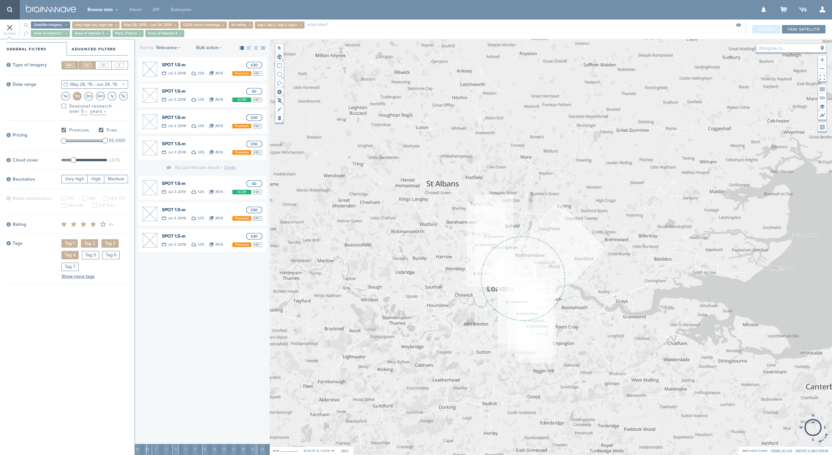Image resolution: width=832 pixels, height=455 pixels.
Task: Open the date range picker dropdown
Action: (94, 84)
